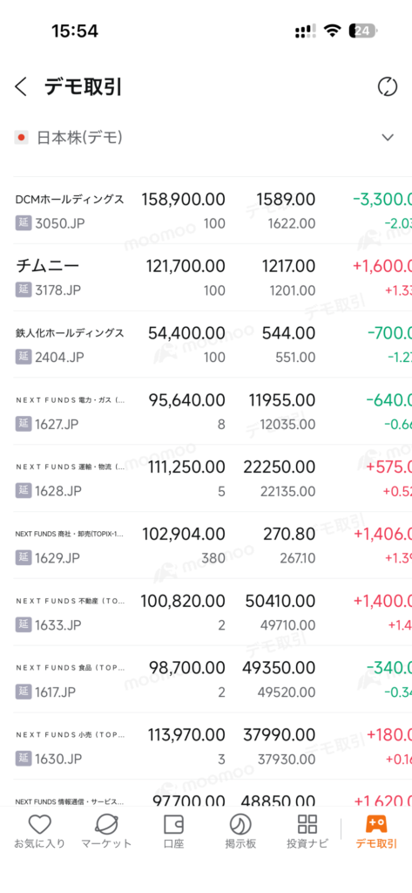Image resolution: width=412 pixels, height=893 pixels.
Task: Tap the back arrow beside デモ取引
Action: pos(21,87)
